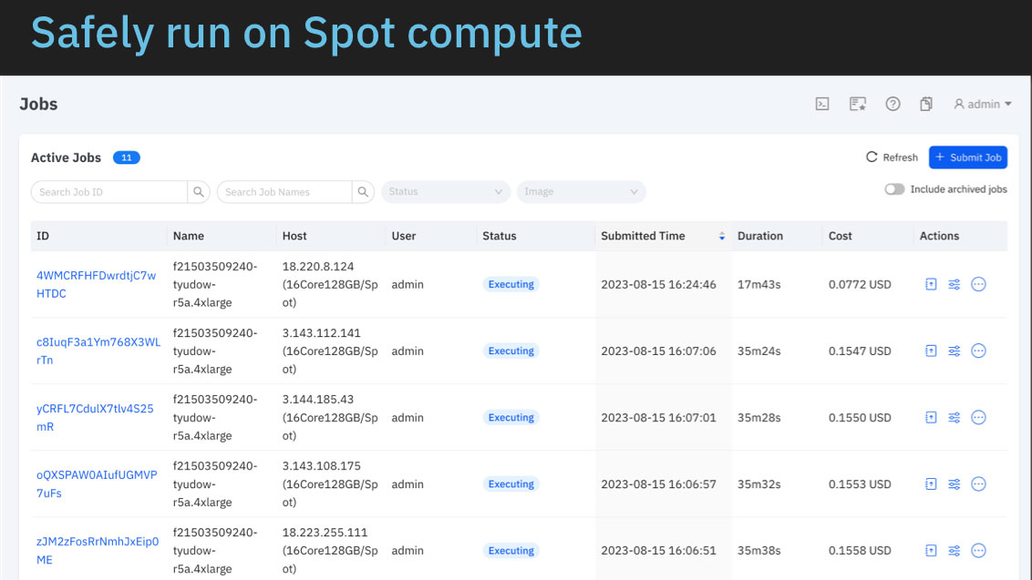Click upload icon for 0.1547 USD job

[931, 351]
